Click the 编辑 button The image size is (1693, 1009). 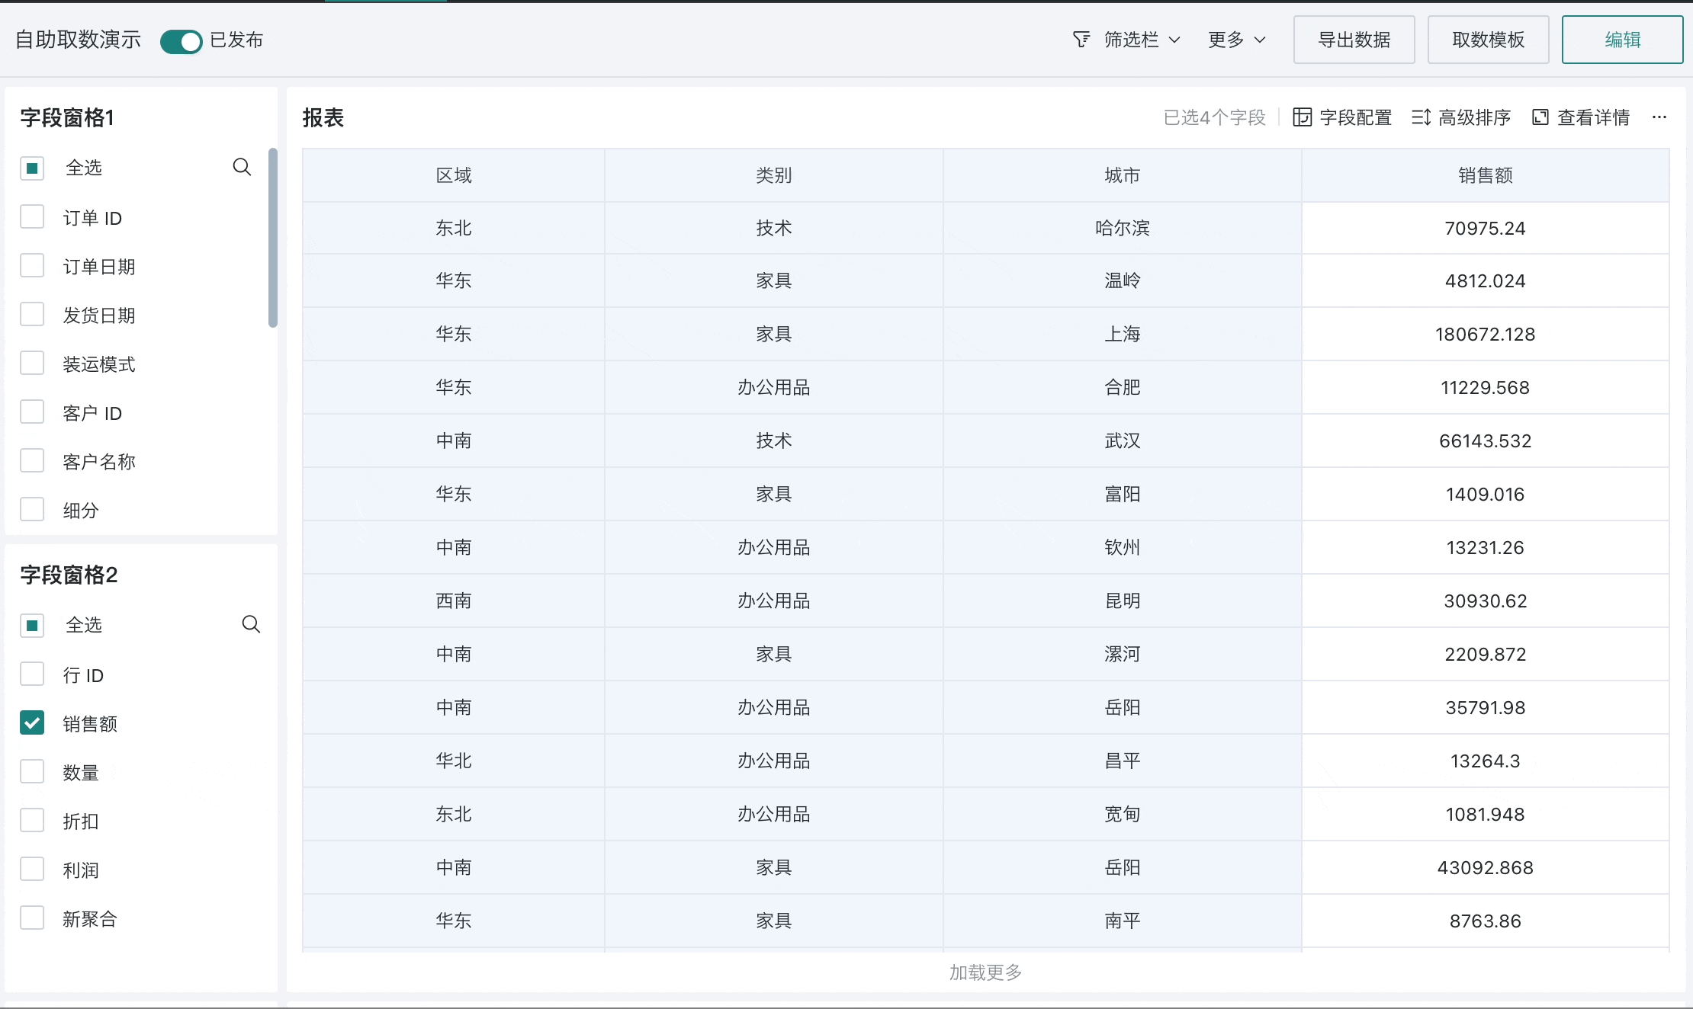tap(1623, 40)
